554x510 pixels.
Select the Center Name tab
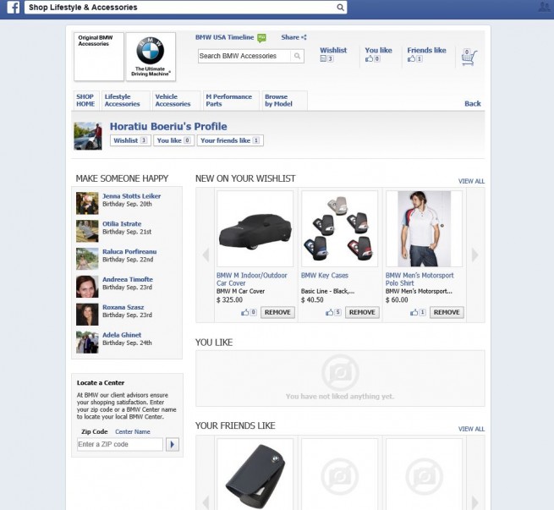point(133,431)
